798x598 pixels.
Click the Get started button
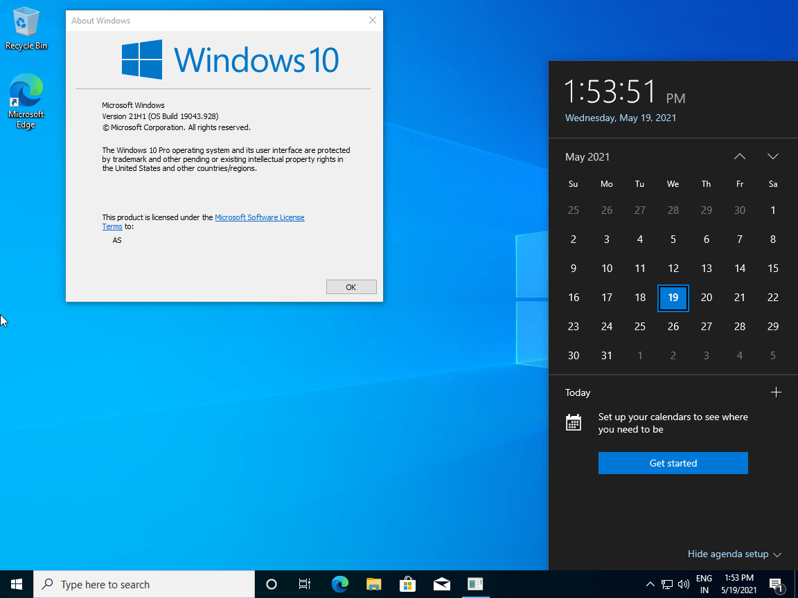pos(673,463)
